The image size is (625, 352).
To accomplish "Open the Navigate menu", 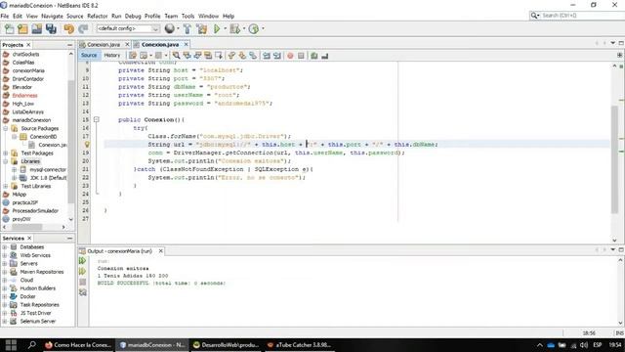I will tap(52, 16).
